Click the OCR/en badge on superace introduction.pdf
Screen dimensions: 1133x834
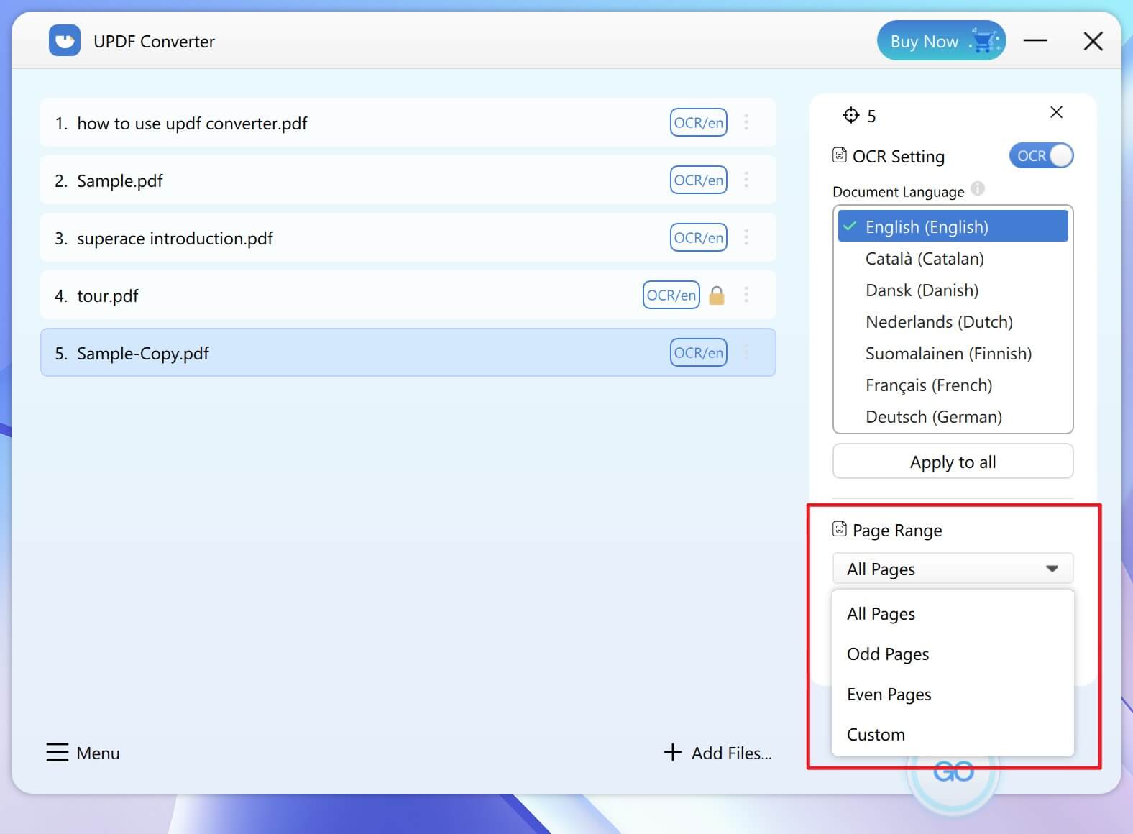pyautogui.click(x=698, y=237)
